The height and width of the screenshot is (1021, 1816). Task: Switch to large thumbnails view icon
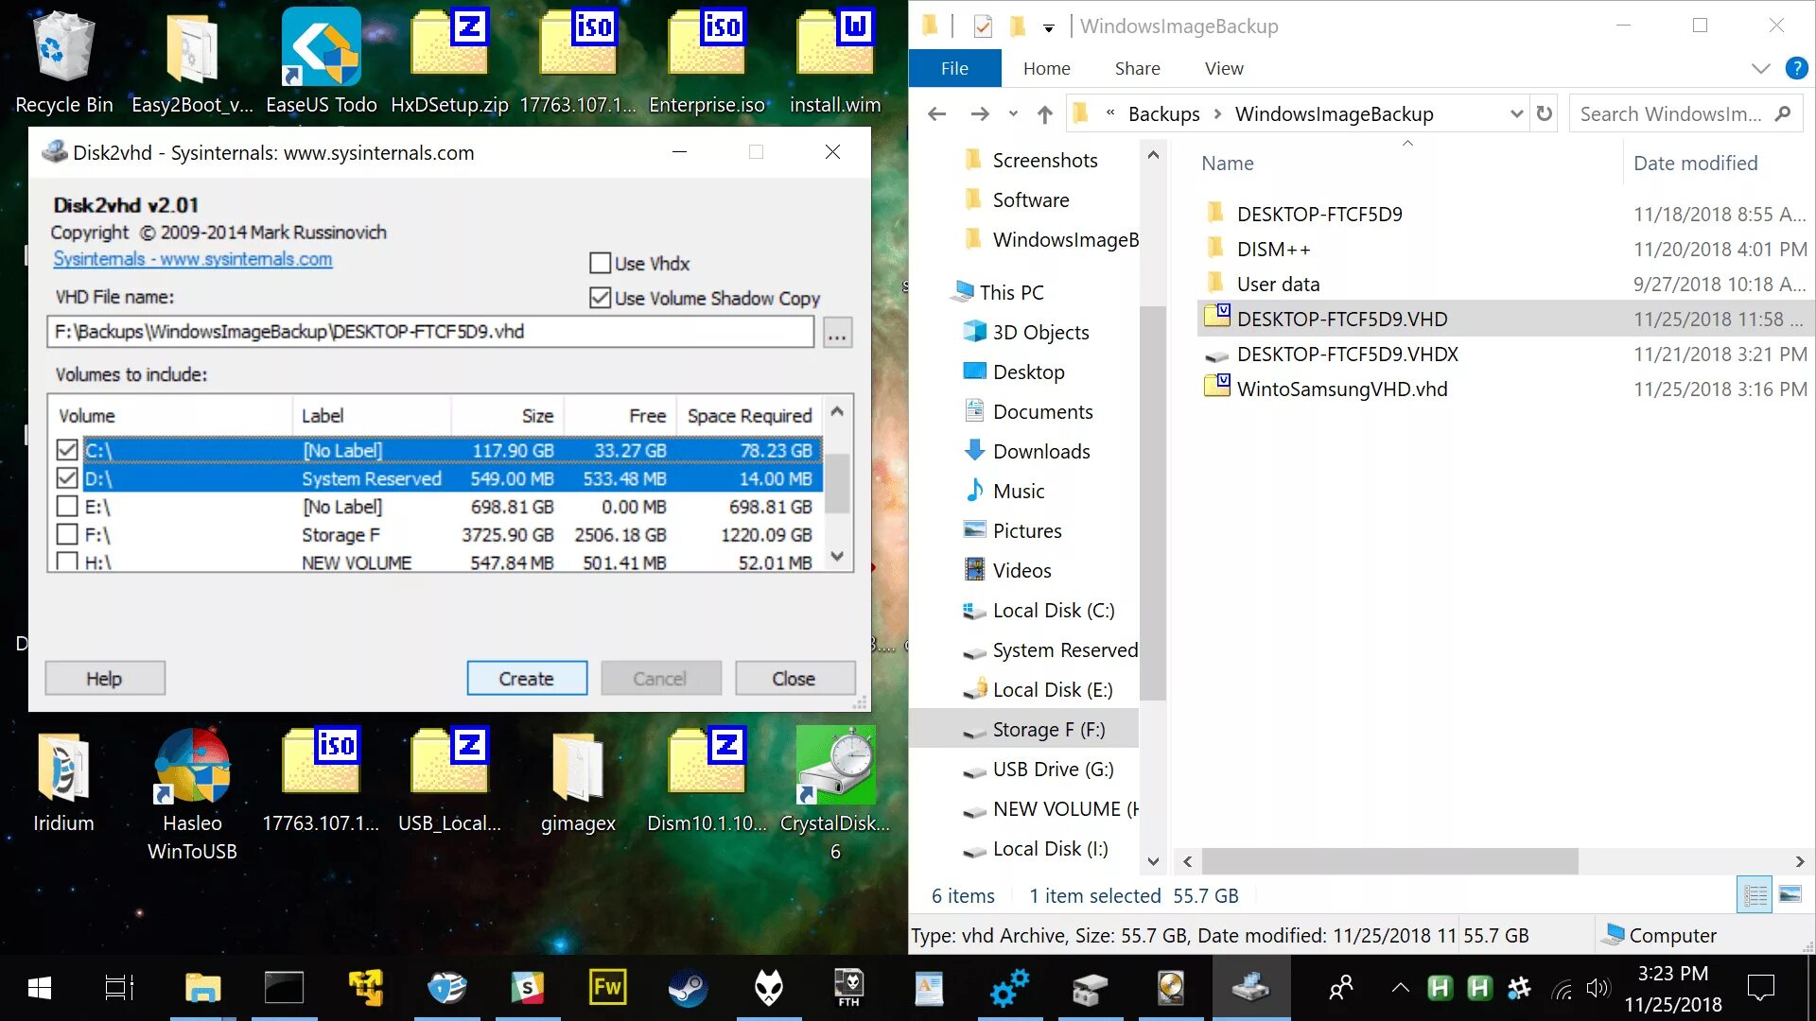[x=1790, y=895]
